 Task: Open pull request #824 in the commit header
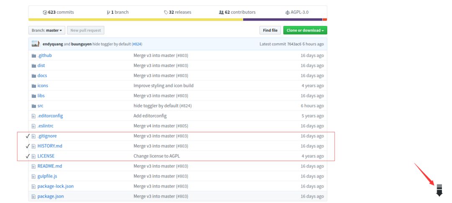(x=137, y=44)
